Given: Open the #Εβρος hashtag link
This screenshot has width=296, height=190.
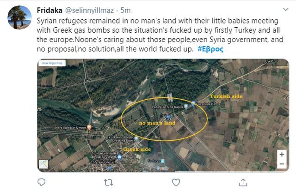Looking at the screenshot, I should pyautogui.click(x=210, y=49).
